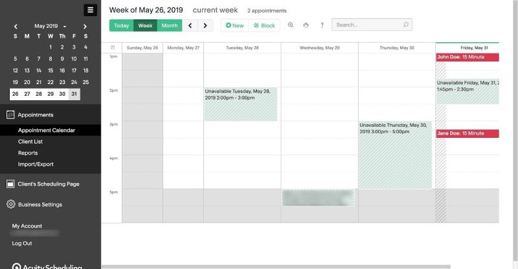This screenshot has width=518, height=269.
Task: Open help question mark icon
Action: [322, 25]
